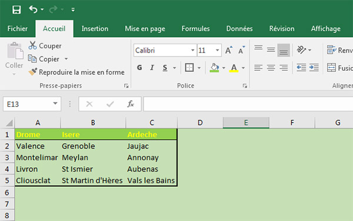
Task: Toggle underline with the S button
Action: pos(165,68)
